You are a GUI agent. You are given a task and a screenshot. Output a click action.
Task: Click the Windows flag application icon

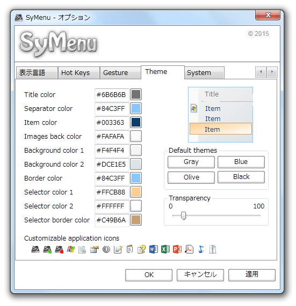click(x=71, y=249)
